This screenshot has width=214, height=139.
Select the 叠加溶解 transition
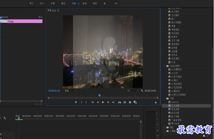pos(175,109)
